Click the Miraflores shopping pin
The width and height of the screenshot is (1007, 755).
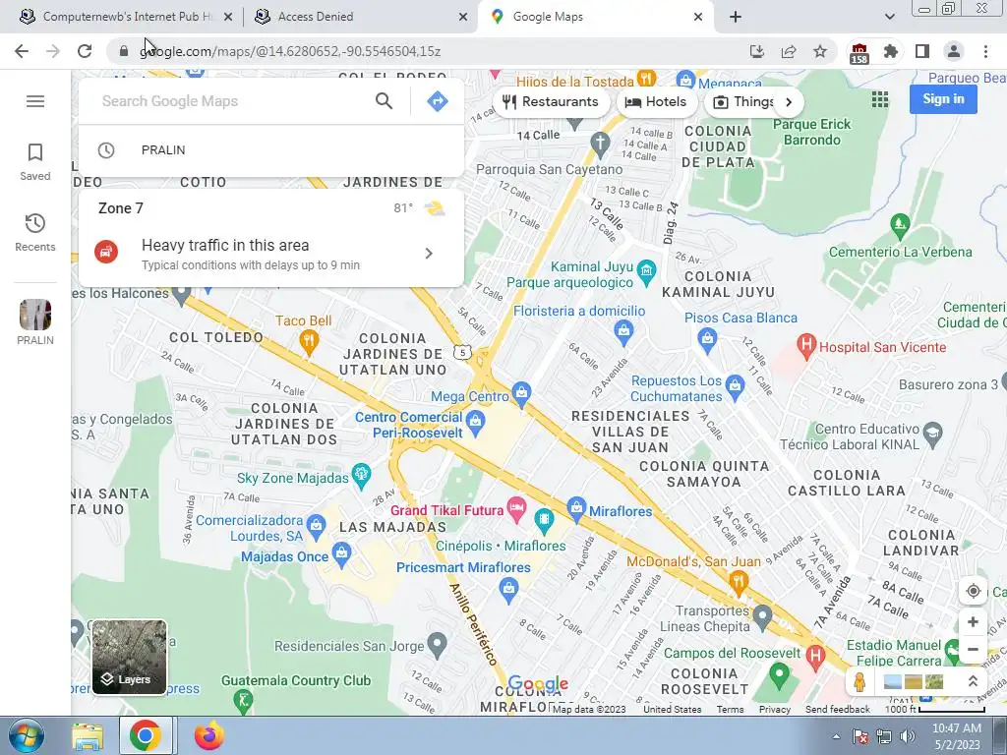tap(576, 508)
